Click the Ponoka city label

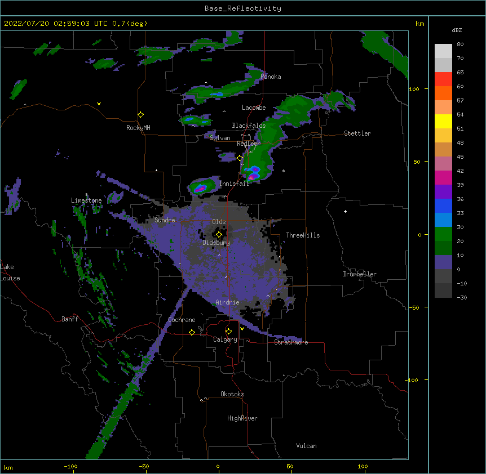[x=271, y=77]
